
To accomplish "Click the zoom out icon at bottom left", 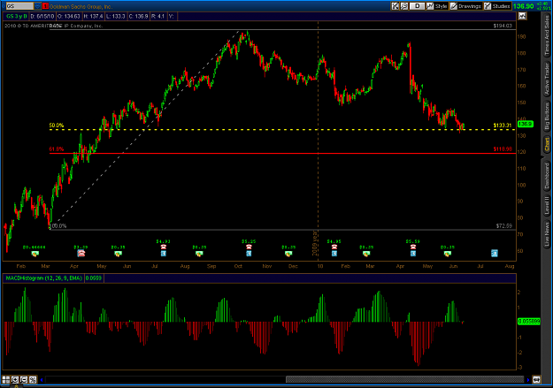I will coord(24,379).
